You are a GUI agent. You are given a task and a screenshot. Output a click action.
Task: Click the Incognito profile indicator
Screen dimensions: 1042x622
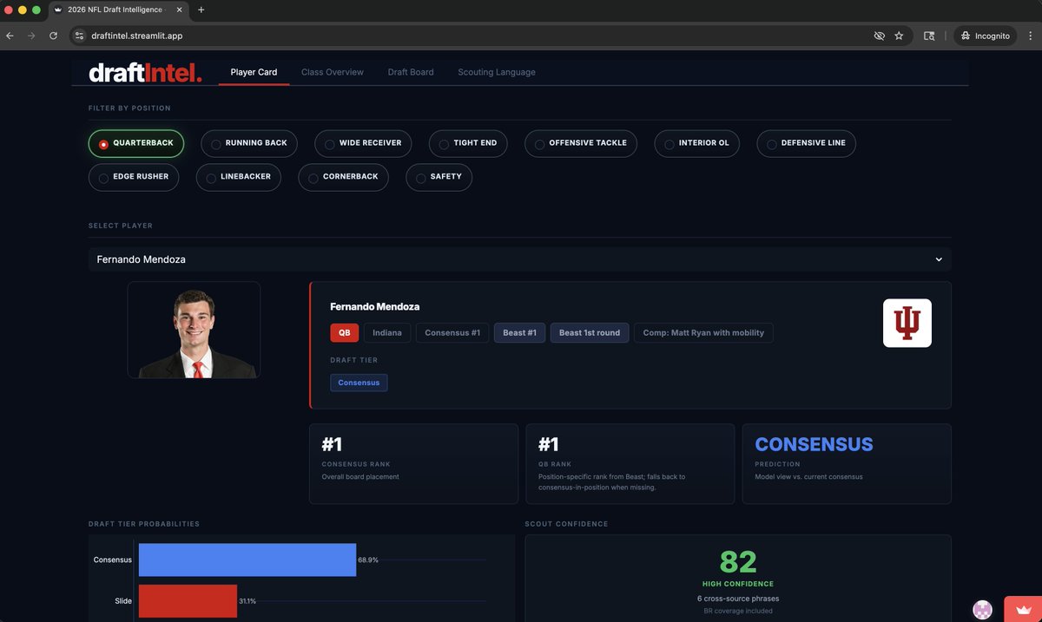[x=986, y=36]
